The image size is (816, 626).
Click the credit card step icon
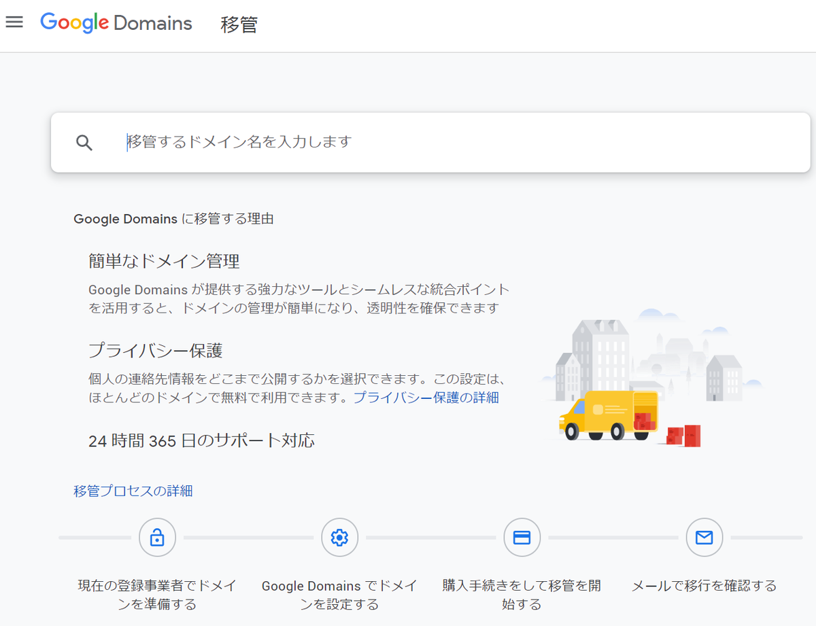522,538
